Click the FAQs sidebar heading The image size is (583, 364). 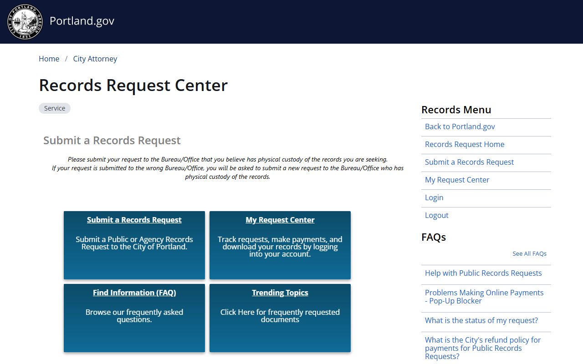(434, 237)
